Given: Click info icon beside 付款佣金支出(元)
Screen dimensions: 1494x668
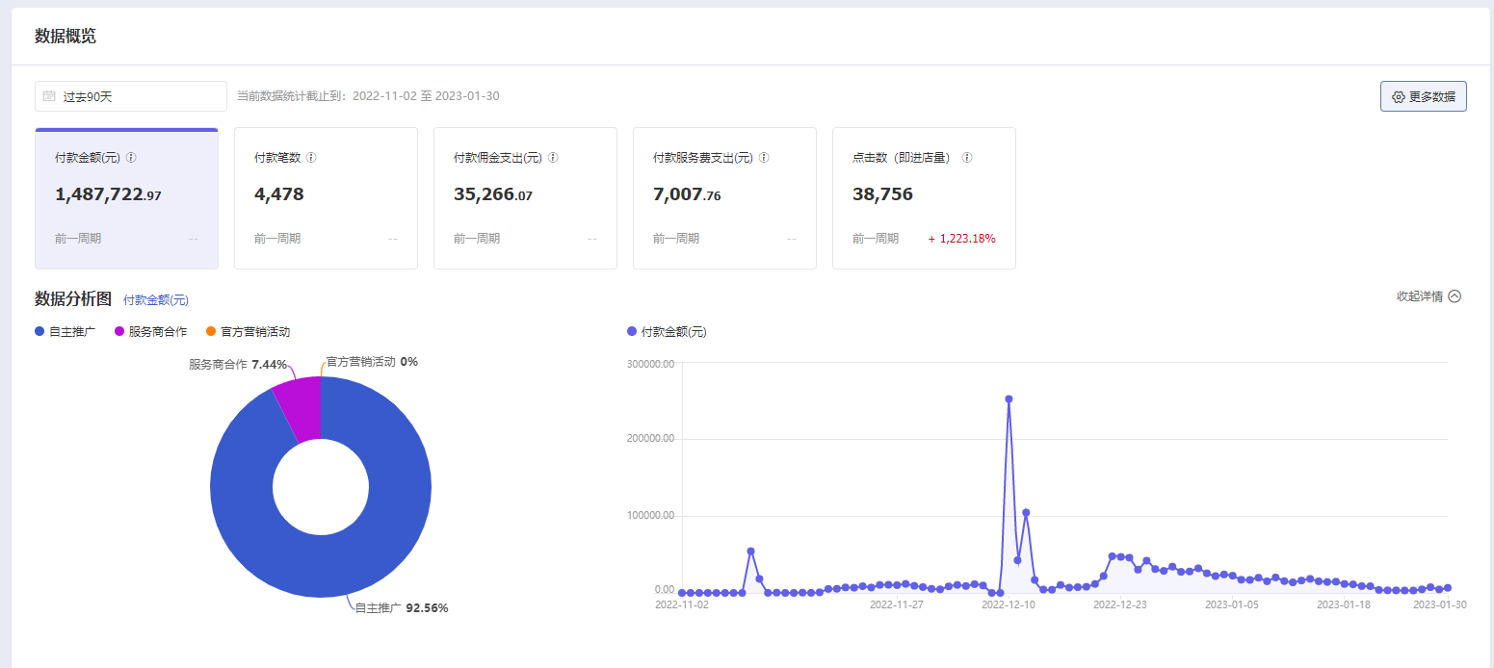Looking at the screenshot, I should (553, 158).
